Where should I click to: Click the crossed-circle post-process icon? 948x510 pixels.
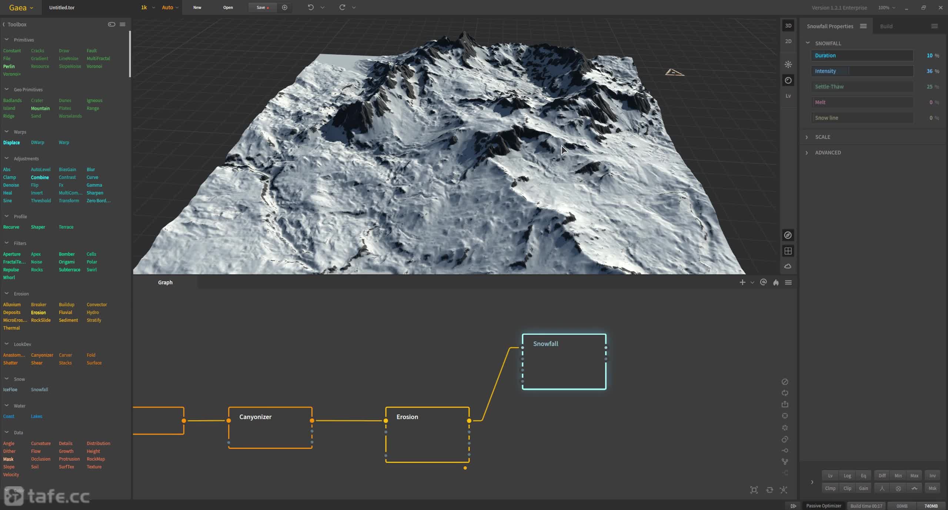[x=898, y=489]
